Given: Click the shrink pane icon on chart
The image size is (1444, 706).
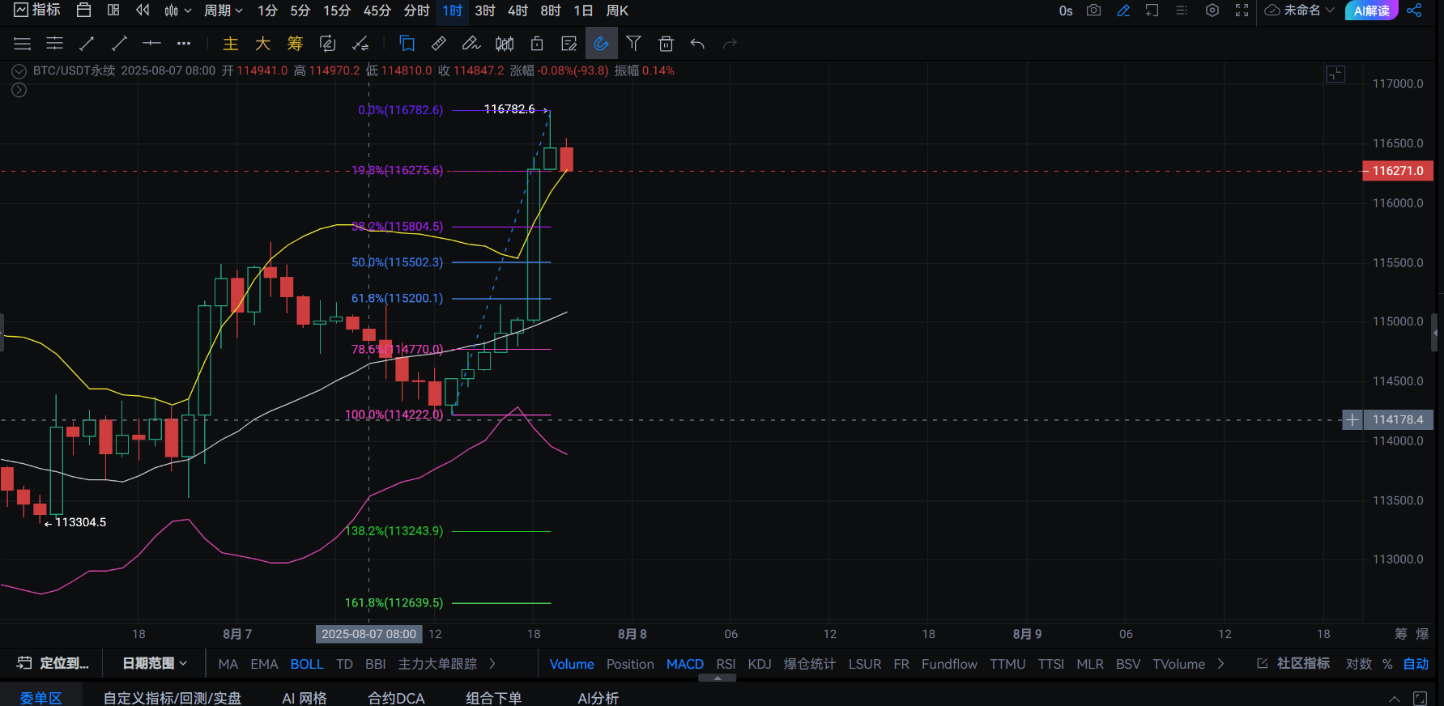Looking at the screenshot, I should pyautogui.click(x=1335, y=74).
